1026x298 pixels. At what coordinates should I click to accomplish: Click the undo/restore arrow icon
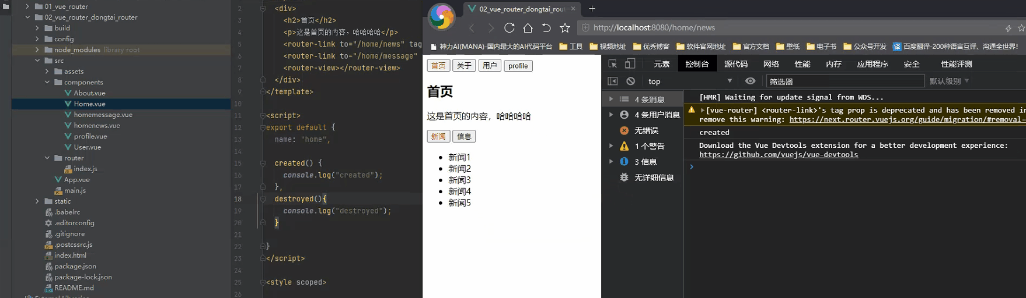[x=546, y=28]
